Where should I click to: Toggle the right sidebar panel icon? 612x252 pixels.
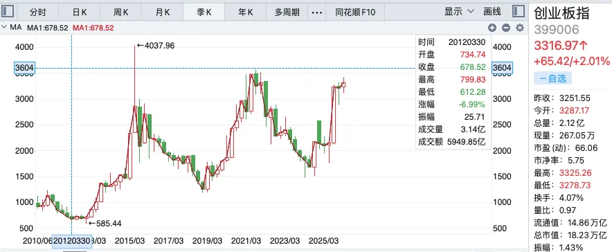519,11
